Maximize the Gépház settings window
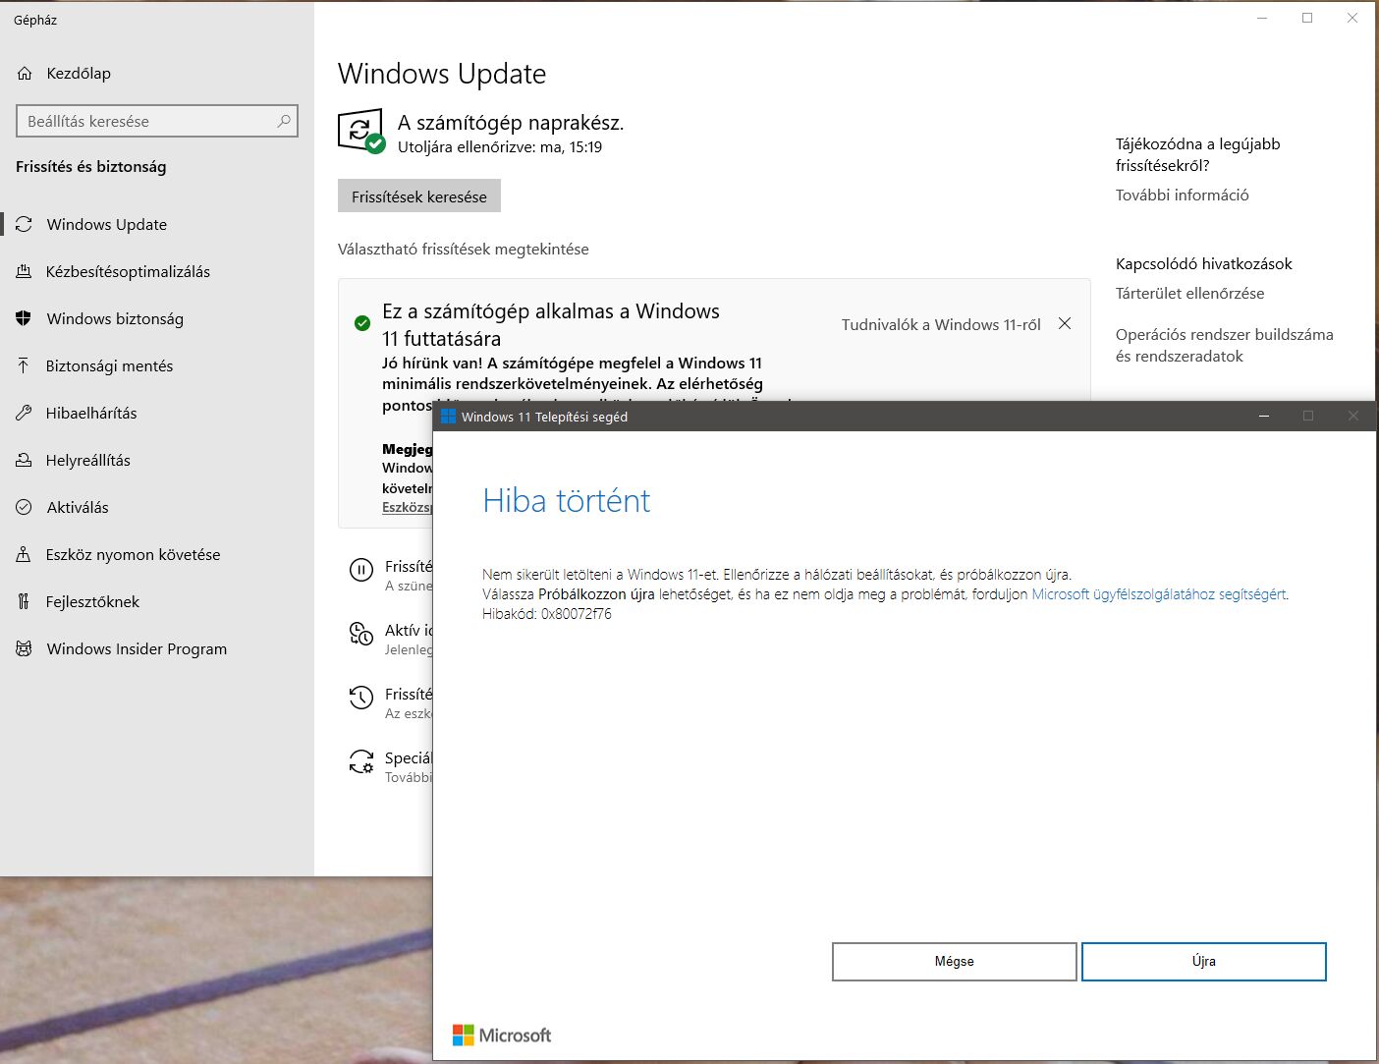The height and width of the screenshot is (1064, 1379). point(1307,18)
